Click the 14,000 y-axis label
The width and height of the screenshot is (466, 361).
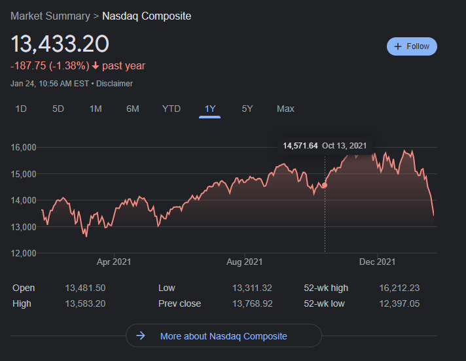24,200
